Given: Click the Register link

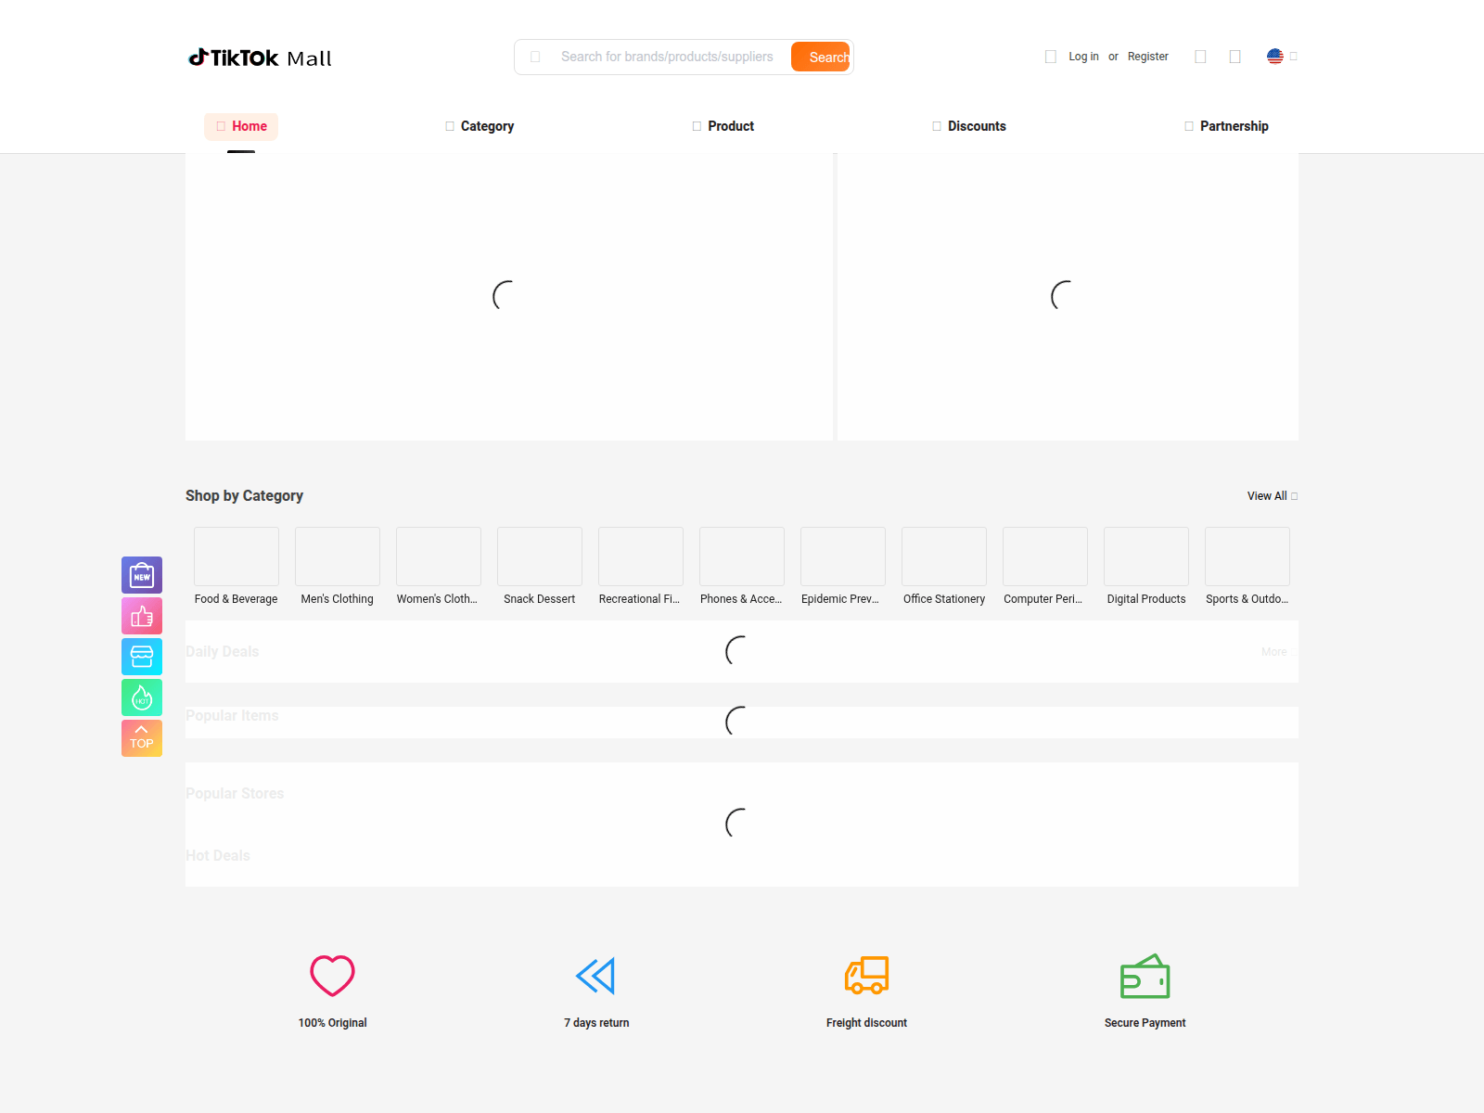Looking at the screenshot, I should (x=1148, y=57).
